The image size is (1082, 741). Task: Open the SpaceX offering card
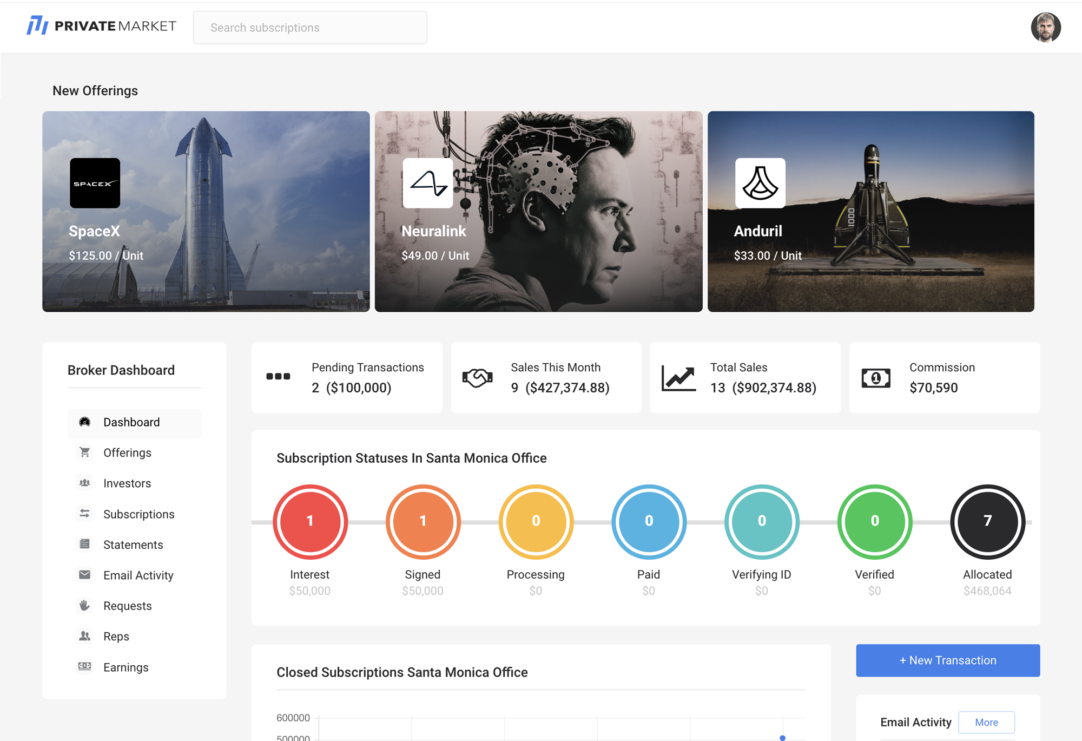tap(206, 211)
